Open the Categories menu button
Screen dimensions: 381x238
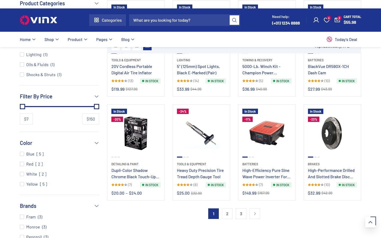[108, 20]
